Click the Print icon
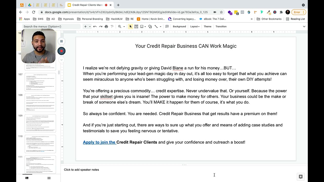This screenshot has width=324, height=182. pyautogui.click(x=106, y=27)
